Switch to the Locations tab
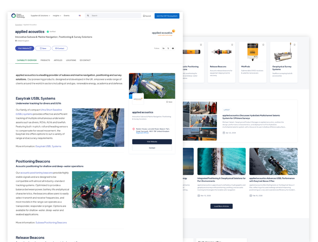Image resolution: width=318 pixels, height=242 pixels. [71, 60]
